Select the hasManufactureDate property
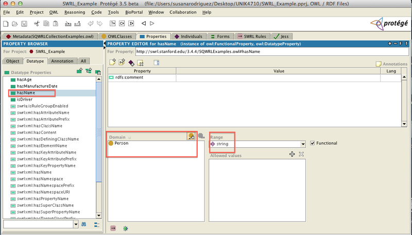412x235 pixels. pyautogui.click(x=37, y=86)
